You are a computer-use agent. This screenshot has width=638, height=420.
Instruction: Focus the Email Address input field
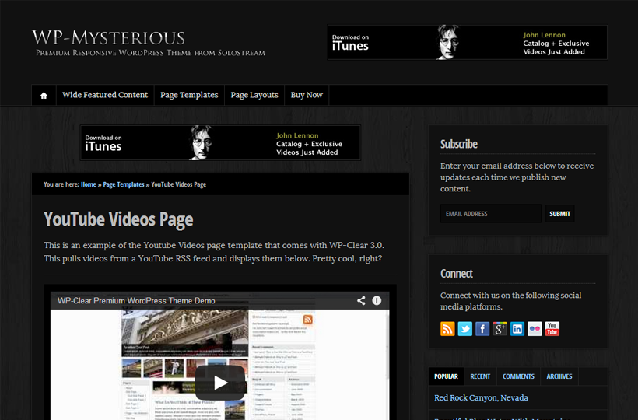491,214
